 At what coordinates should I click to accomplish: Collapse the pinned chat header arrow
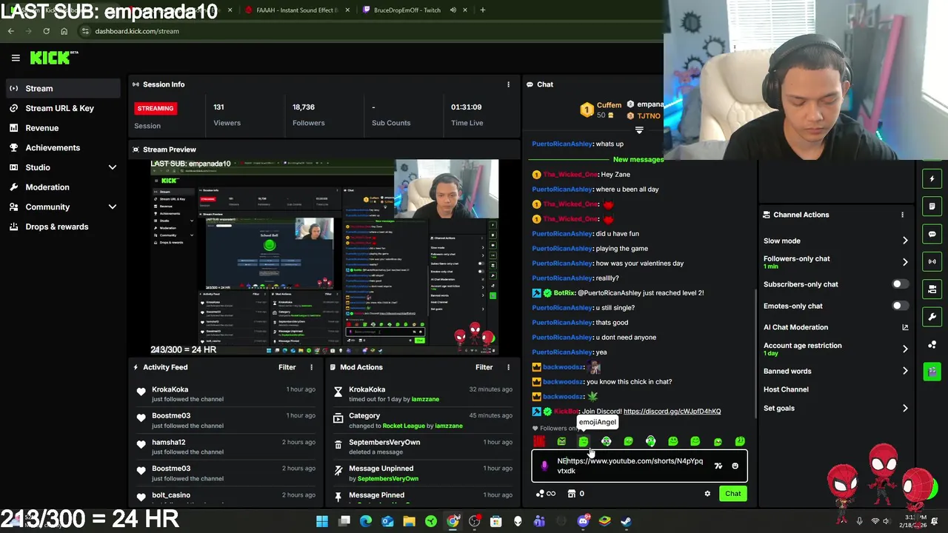pos(639,130)
